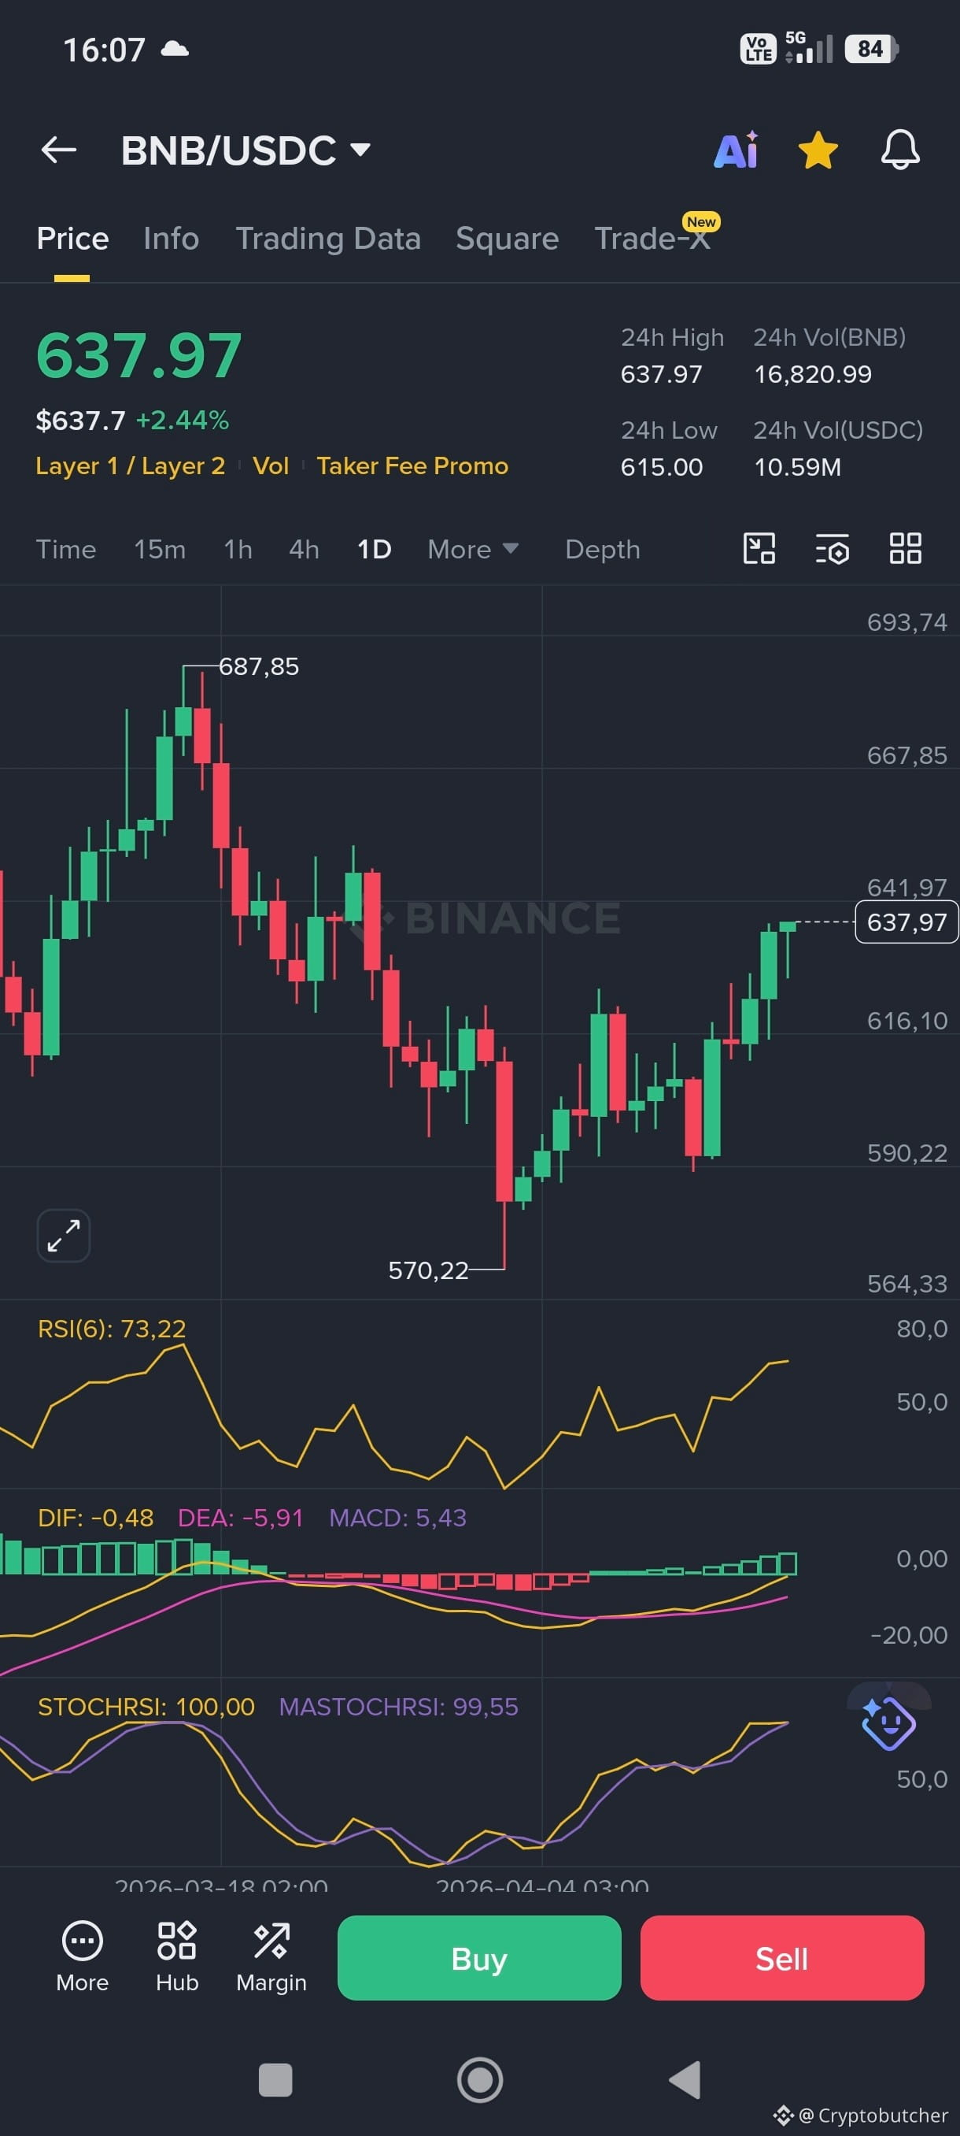
Task: Tap the Android home circle button
Action: click(x=479, y=2079)
